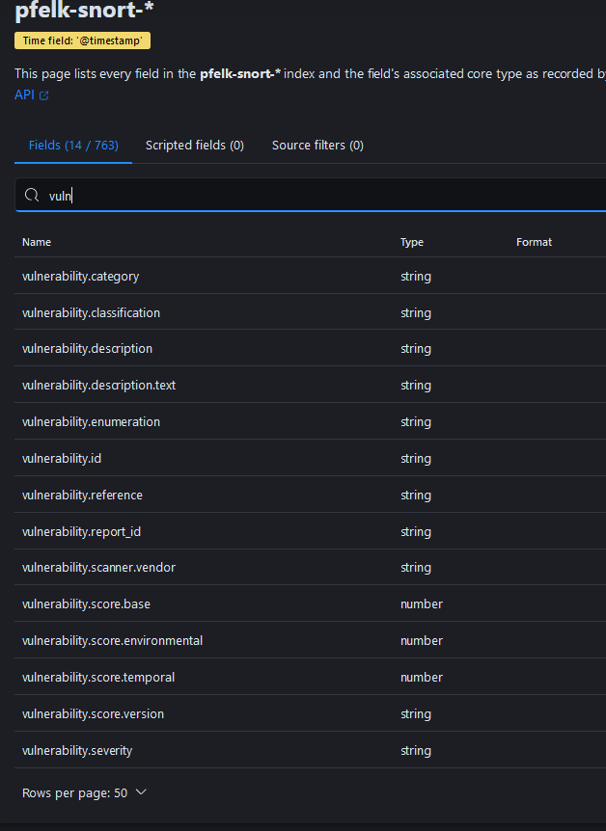Click the number type of vulnerability.score.temporal

(x=422, y=678)
